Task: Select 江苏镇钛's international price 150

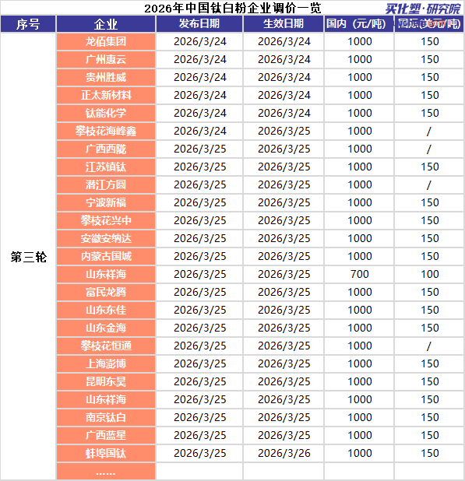Action: (429, 167)
